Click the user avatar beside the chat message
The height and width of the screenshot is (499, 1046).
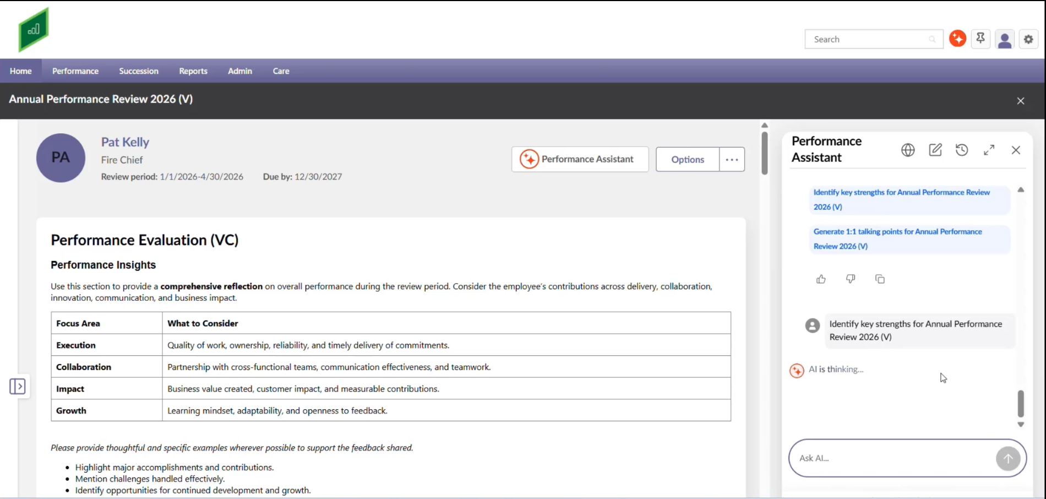(x=813, y=326)
